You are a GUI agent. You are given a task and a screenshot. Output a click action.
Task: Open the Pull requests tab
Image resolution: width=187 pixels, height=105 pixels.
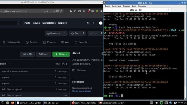click(11, 42)
